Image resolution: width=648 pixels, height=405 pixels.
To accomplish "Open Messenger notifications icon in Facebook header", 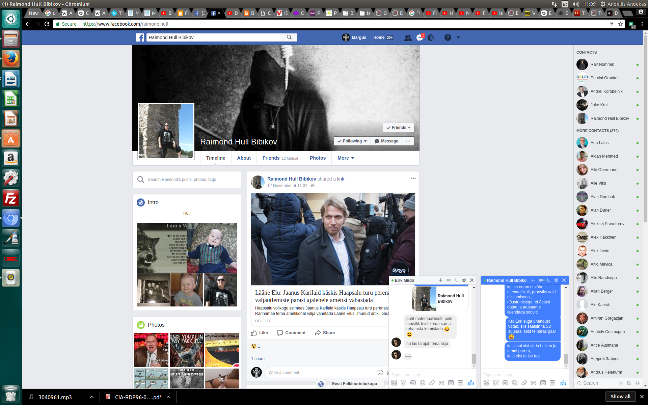I will [x=420, y=38].
